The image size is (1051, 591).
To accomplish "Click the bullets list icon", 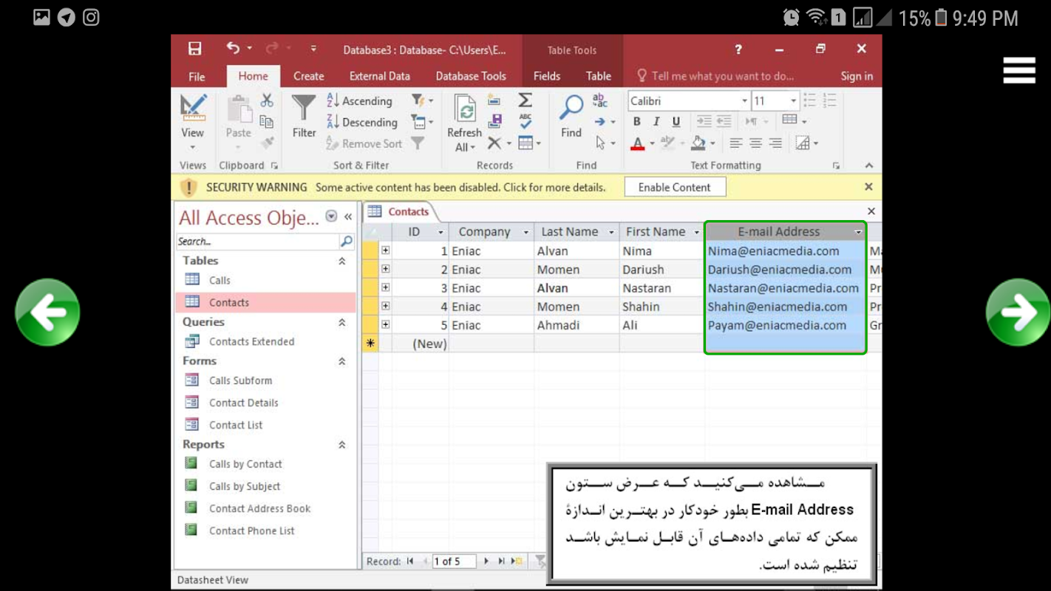I will click(809, 100).
